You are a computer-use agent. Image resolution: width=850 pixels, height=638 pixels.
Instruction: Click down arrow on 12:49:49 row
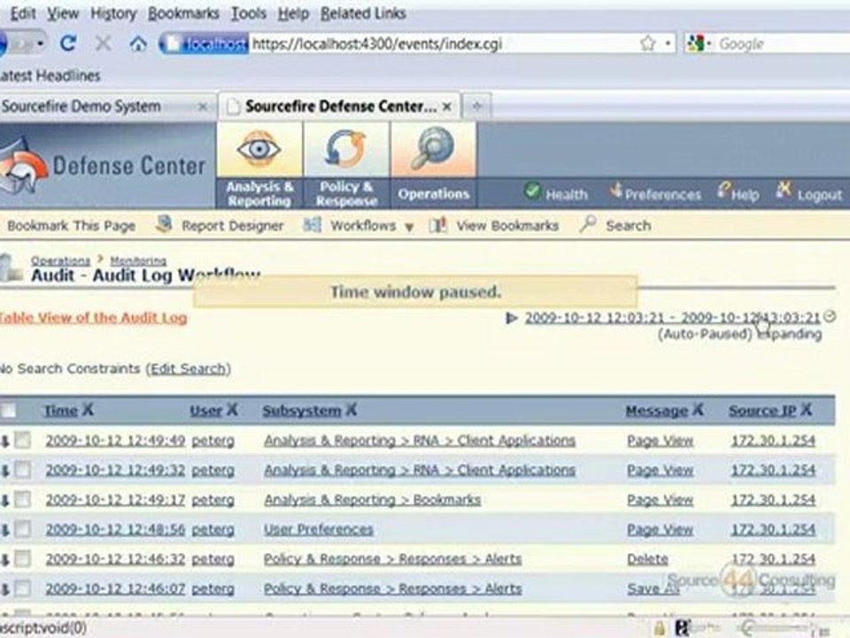point(5,441)
